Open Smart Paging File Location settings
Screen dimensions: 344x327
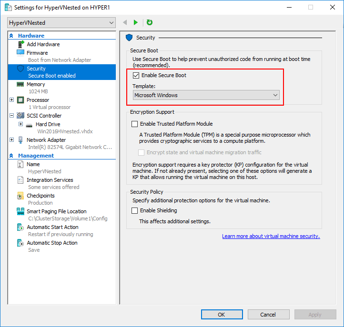[x=57, y=211]
